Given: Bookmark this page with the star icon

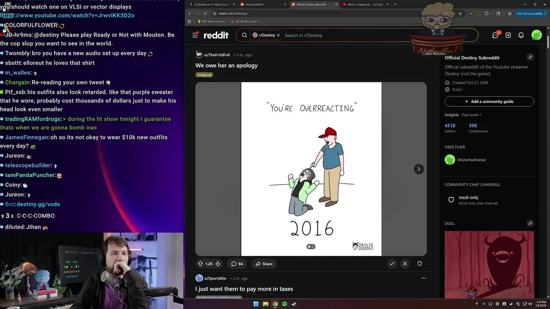Looking at the screenshot, I should coord(460,13).
